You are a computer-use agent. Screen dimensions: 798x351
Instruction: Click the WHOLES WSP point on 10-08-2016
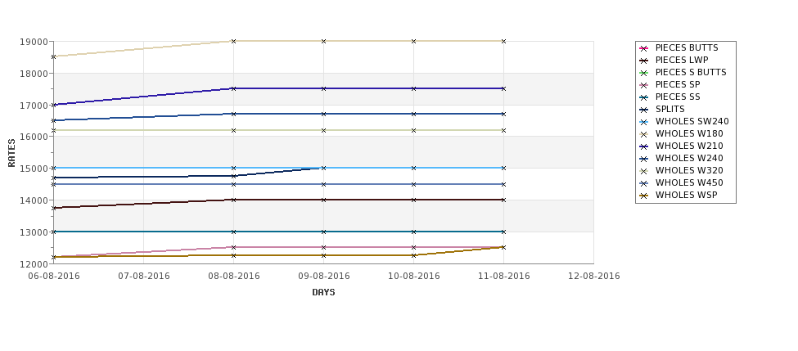coord(414,255)
